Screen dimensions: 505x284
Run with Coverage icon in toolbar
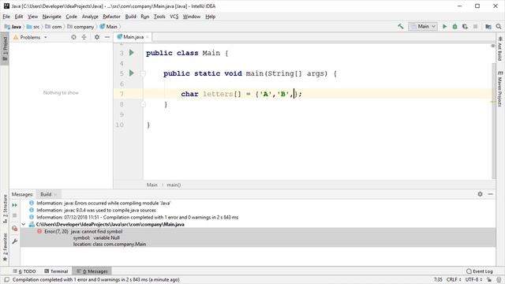(x=465, y=26)
